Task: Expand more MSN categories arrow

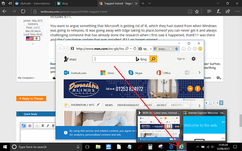Action: tap(199, 106)
